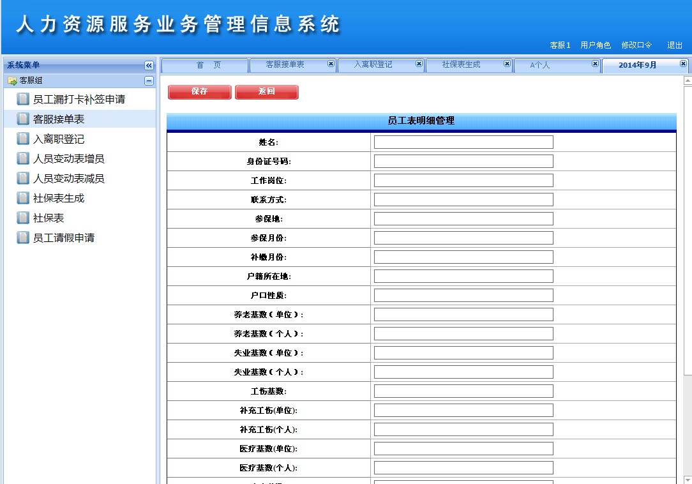Image resolution: width=692 pixels, height=484 pixels.
Task: Click the folder icon next to 客服组
Action: [12, 80]
